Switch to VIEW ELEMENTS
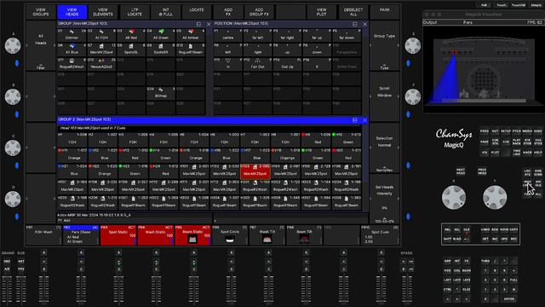Viewport: 545px width, 307px height. tap(103, 12)
